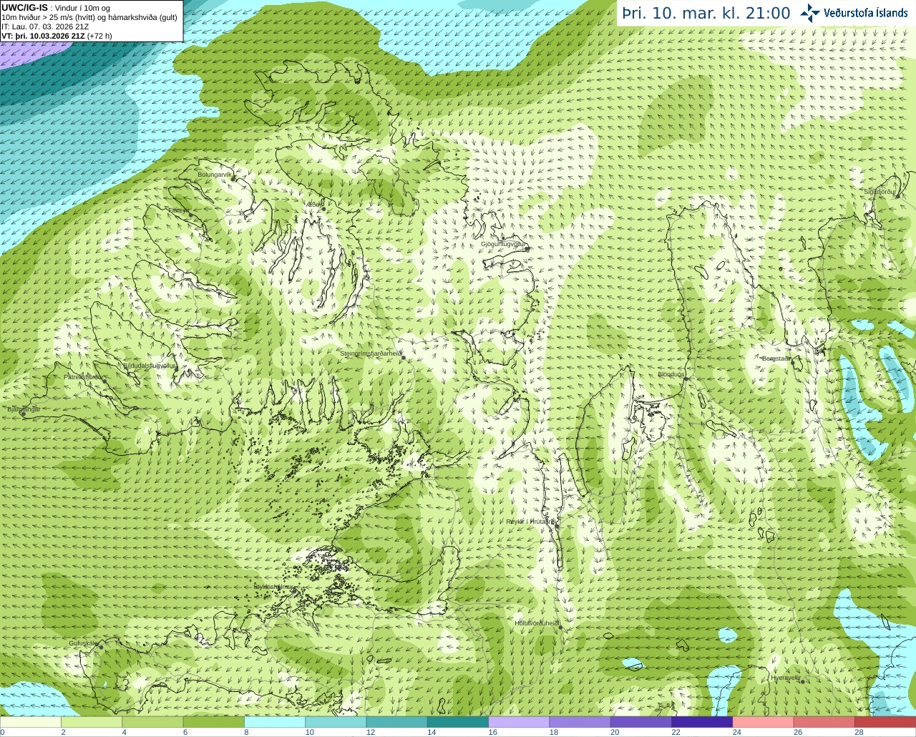Select the lavender 16–18 m/s legend swatch
The image size is (916, 737).
tap(519, 722)
